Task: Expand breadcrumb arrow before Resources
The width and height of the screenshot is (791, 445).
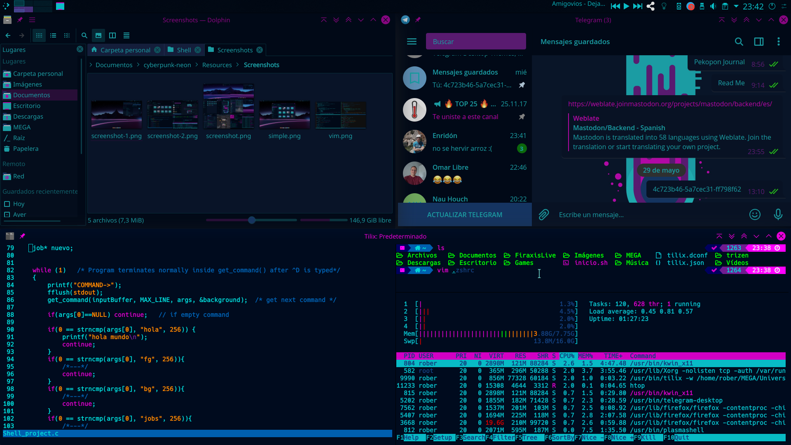Action: tap(197, 65)
